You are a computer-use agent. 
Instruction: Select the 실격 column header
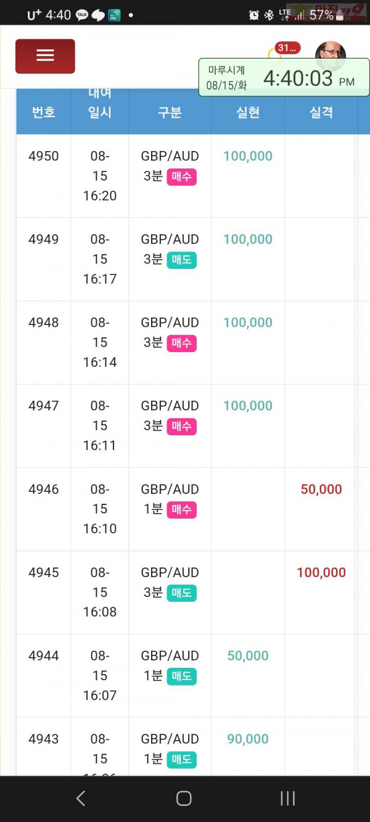[x=321, y=112]
